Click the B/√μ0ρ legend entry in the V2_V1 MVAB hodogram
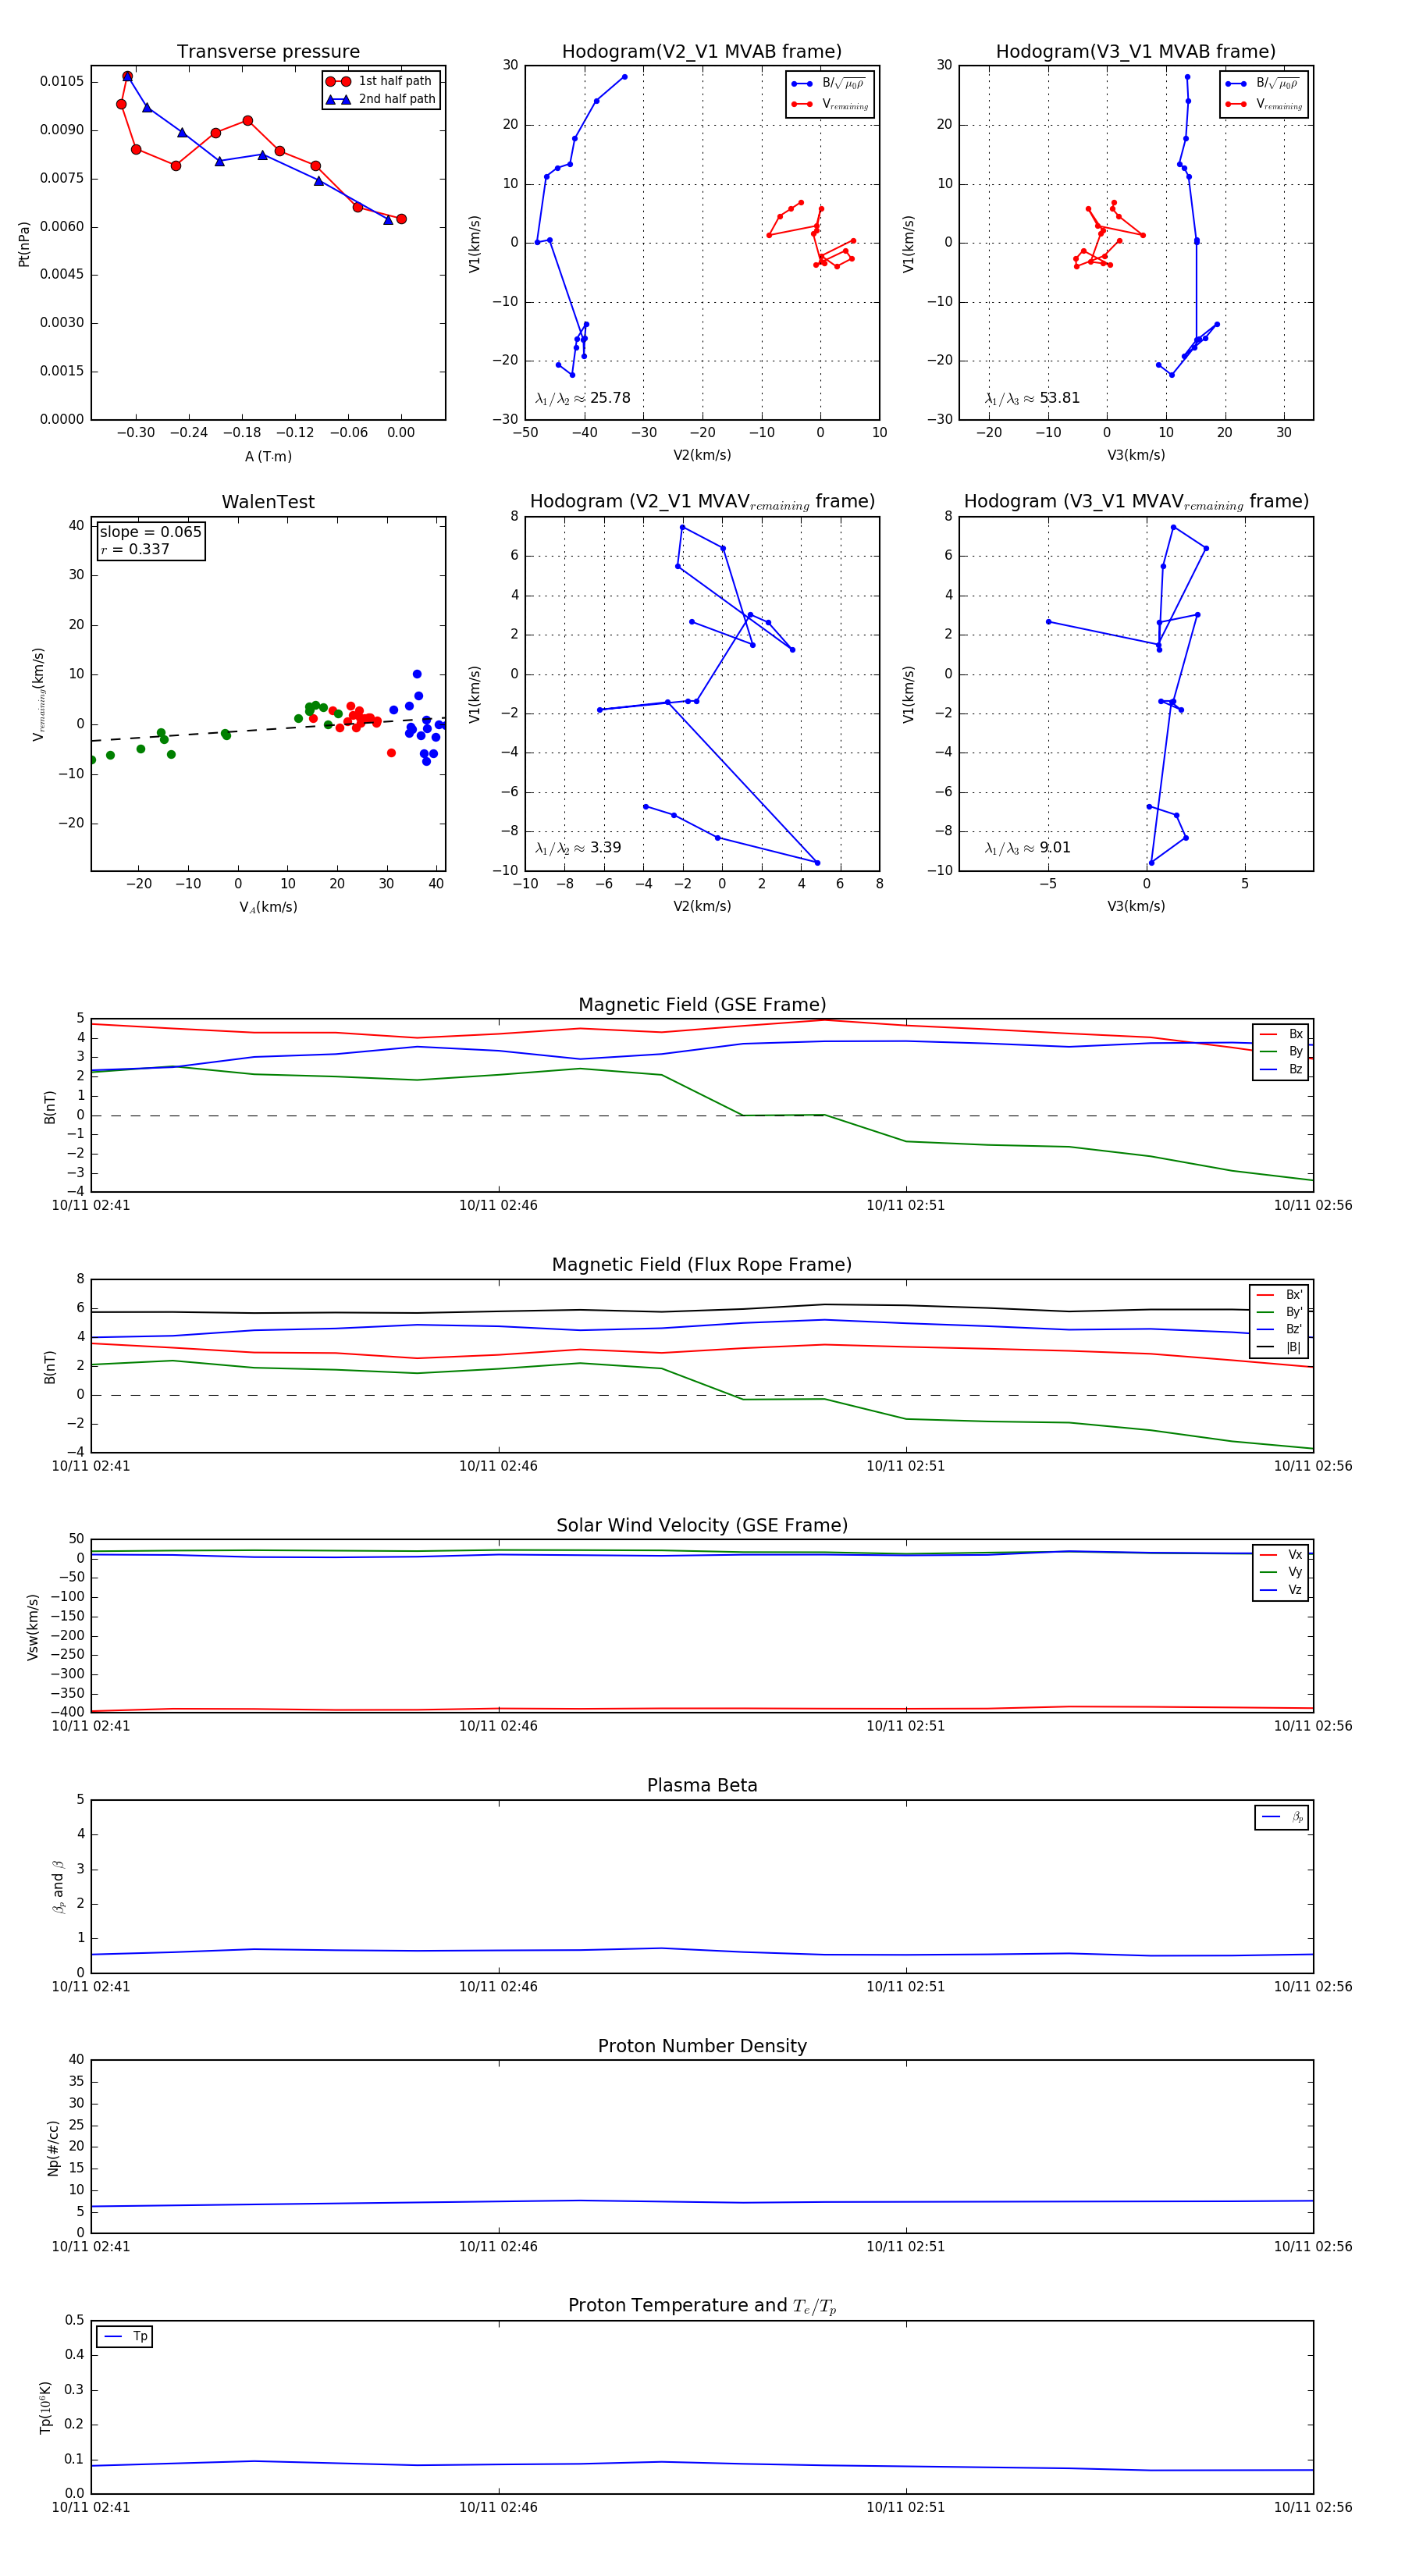 [830, 84]
